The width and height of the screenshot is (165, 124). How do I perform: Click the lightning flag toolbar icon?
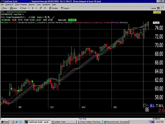click(x=41, y=8)
